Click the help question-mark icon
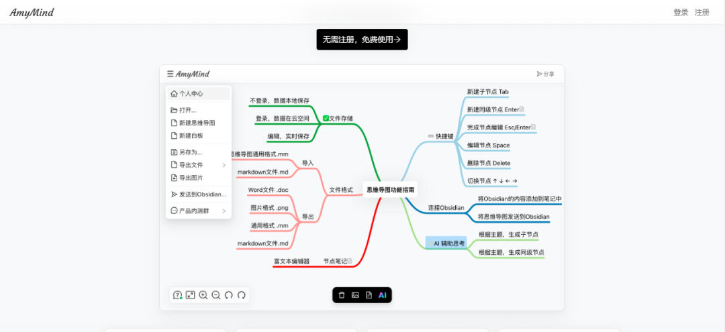The image size is (725, 332). click(177, 295)
